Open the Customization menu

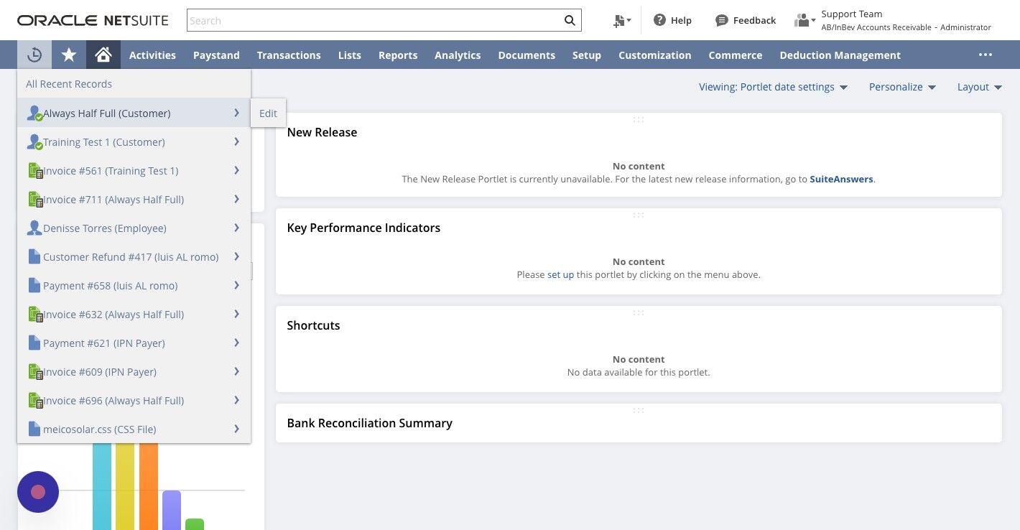pyautogui.click(x=655, y=55)
